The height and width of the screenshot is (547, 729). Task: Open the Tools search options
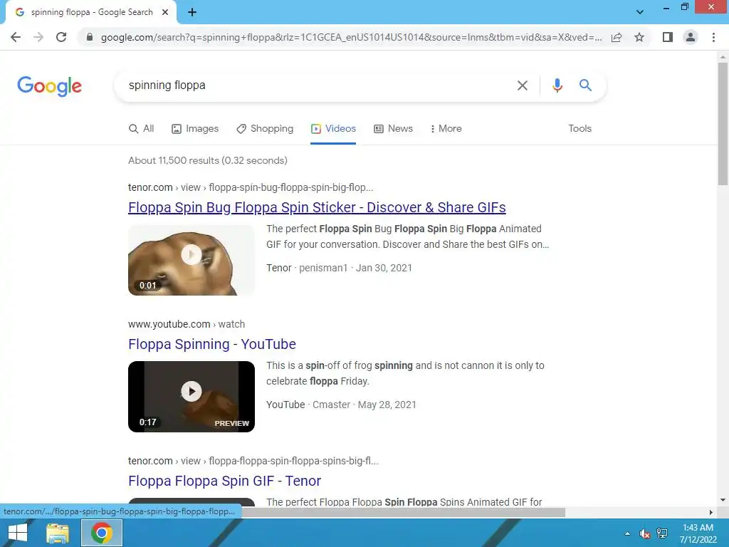[x=579, y=129]
